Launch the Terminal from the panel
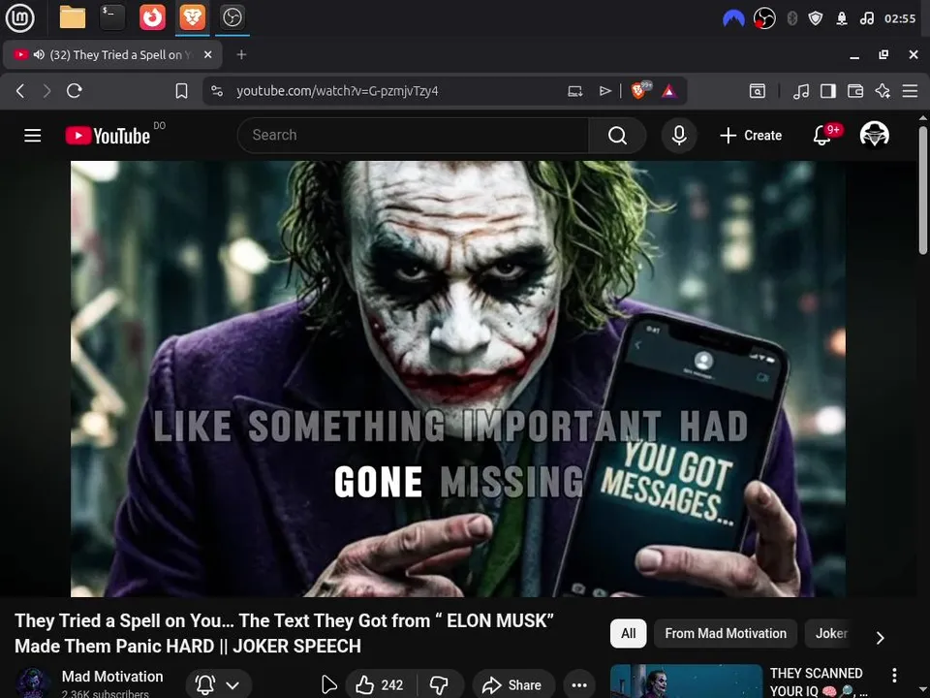The image size is (930, 698). [112, 17]
